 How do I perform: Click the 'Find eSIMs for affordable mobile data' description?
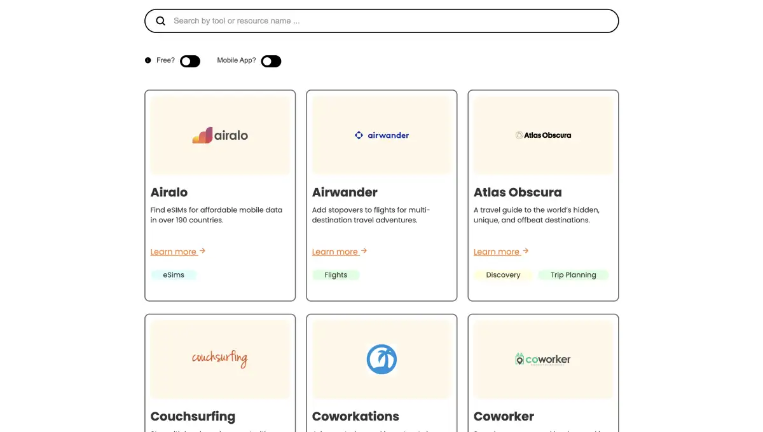click(216, 215)
